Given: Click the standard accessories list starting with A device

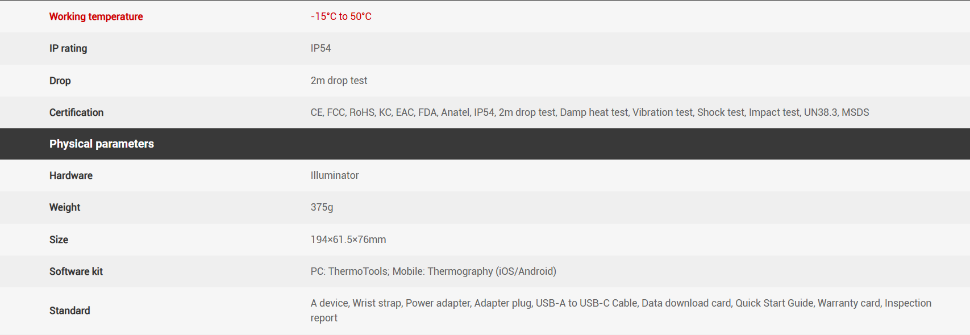Looking at the screenshot, I should (621, 303).
